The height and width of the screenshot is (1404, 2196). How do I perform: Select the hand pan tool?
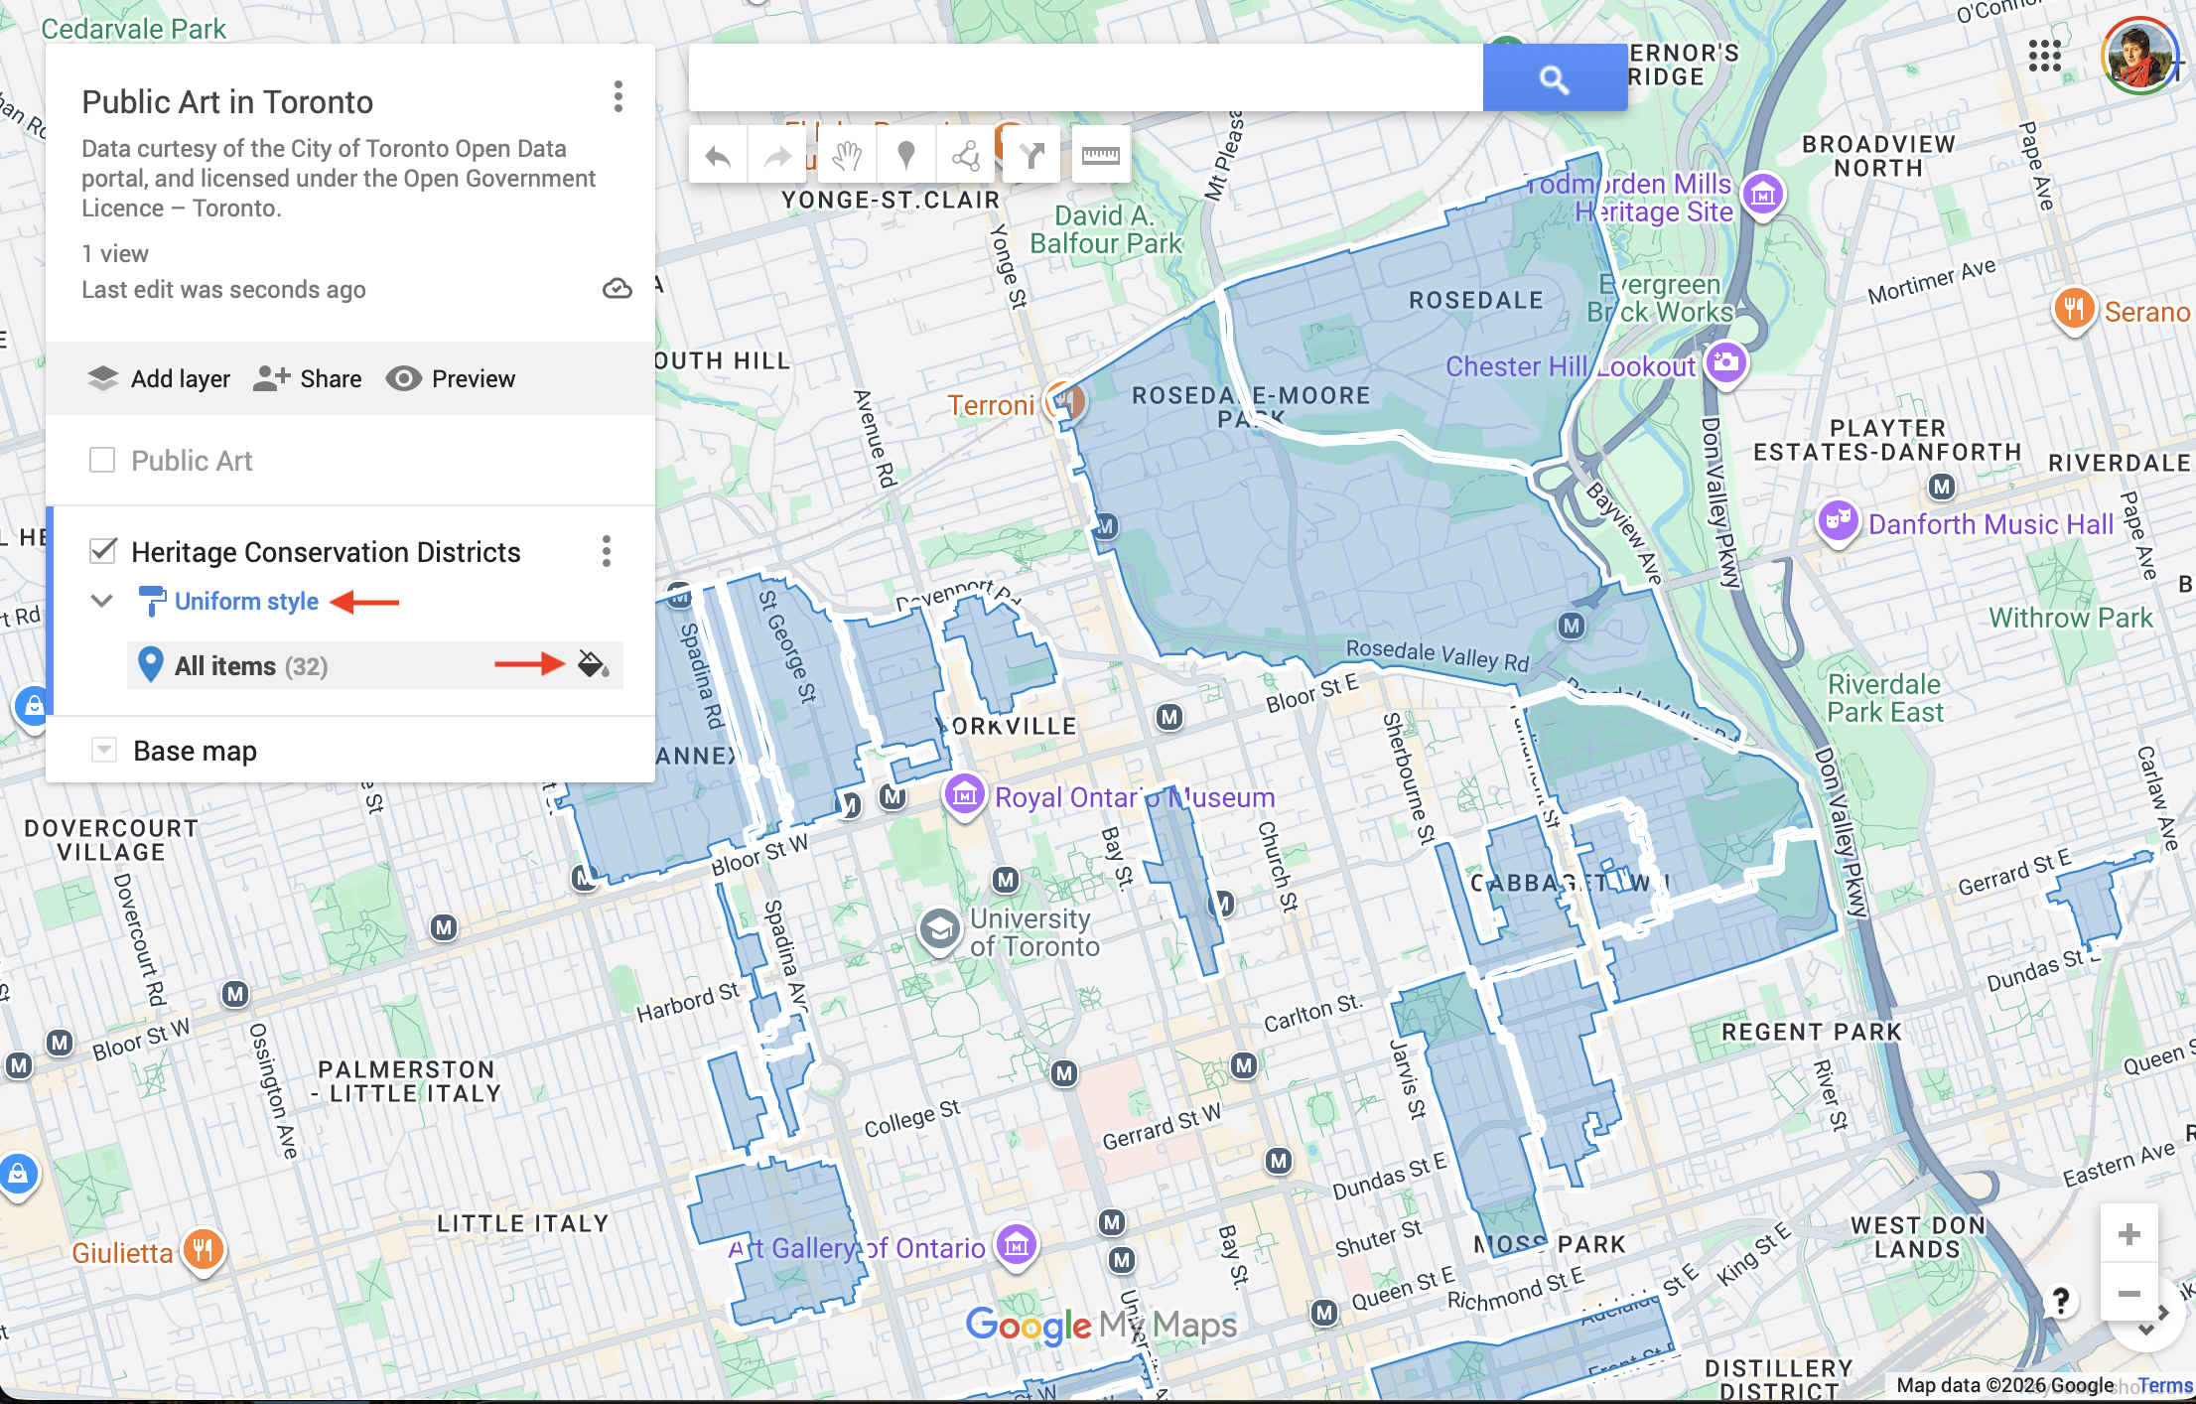[x=846, y=156]
